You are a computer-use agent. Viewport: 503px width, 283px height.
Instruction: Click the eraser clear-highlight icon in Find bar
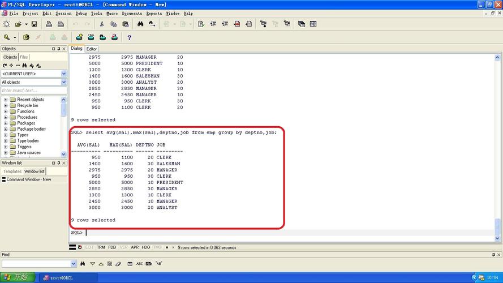118,264
